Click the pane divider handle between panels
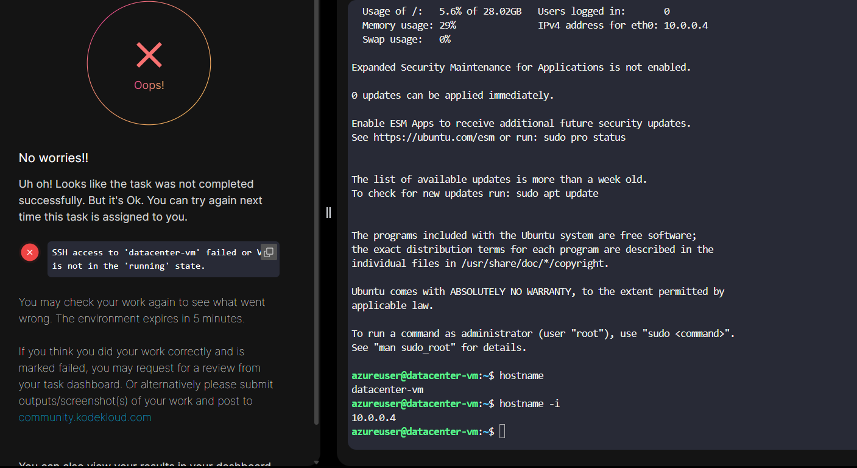The image size is (857, 468). point(328,212)
